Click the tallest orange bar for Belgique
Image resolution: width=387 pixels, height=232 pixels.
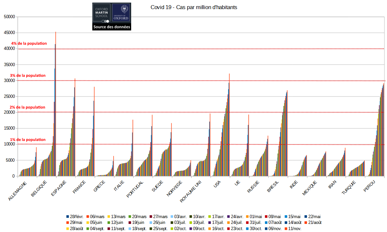(x=56, y=97)
